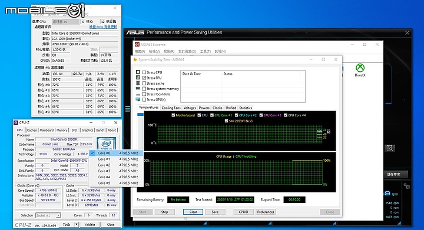Click the Tools button in CPU-Z
424x230 pixels.
click(x=67, y=224)
